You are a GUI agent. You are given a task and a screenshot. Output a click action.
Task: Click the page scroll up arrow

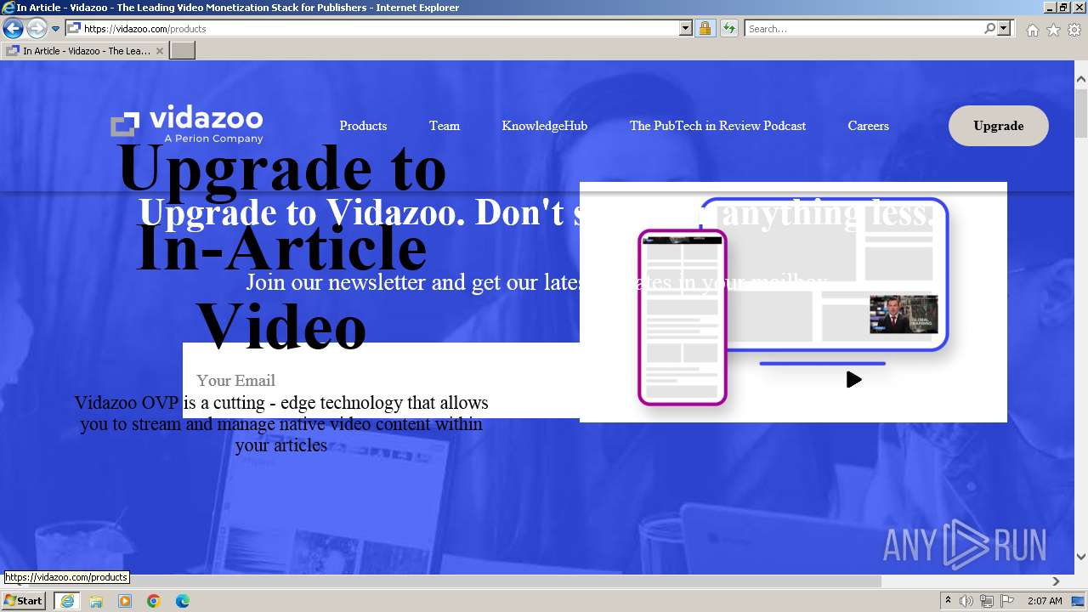[1081, 79]
